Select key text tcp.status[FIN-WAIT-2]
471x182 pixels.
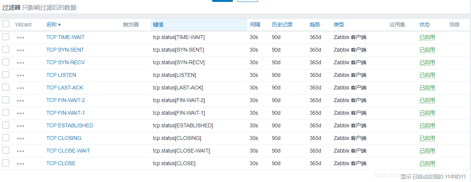(179, 100)
